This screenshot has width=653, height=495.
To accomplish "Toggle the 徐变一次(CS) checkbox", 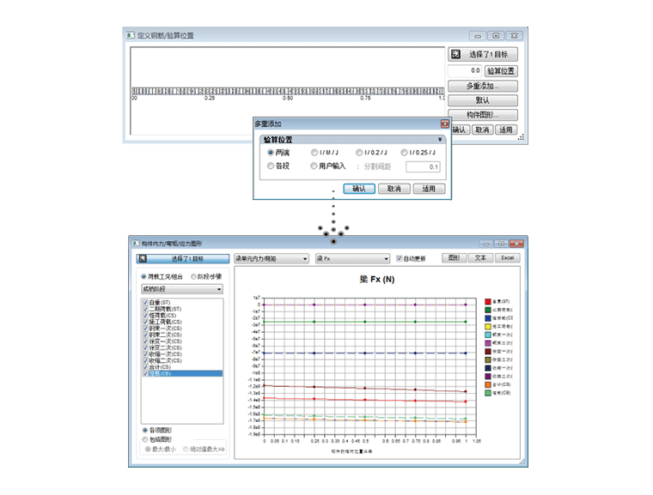I will tap(145, 341).
